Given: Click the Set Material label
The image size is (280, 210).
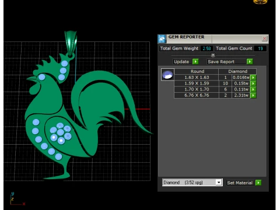Looking at the screenshot, I should pos(240,183).
